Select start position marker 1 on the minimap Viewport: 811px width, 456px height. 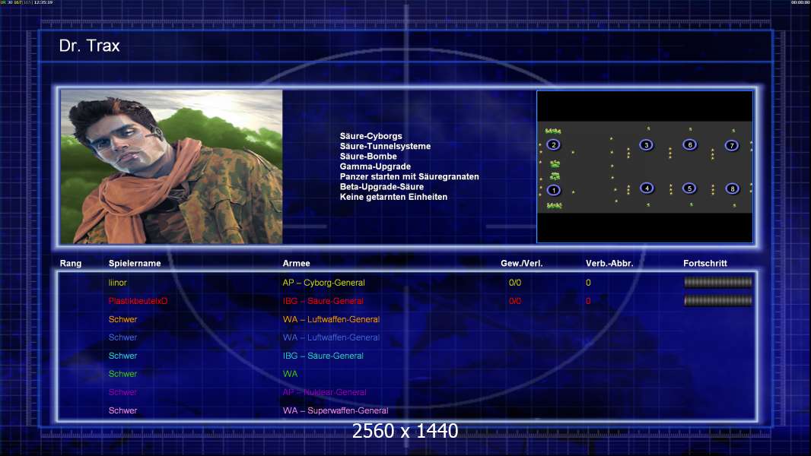coord(554,190)
